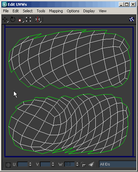Screen dimensions: 138x172
Task: Toggle Absolute/Offset transform mode button
Action: [8, 165]
